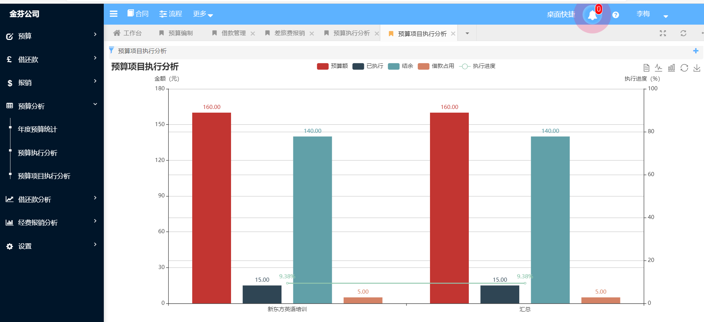Click the 新东方英语培训 axis label
This screenshot has height=322, width=704.
point(287,309)
